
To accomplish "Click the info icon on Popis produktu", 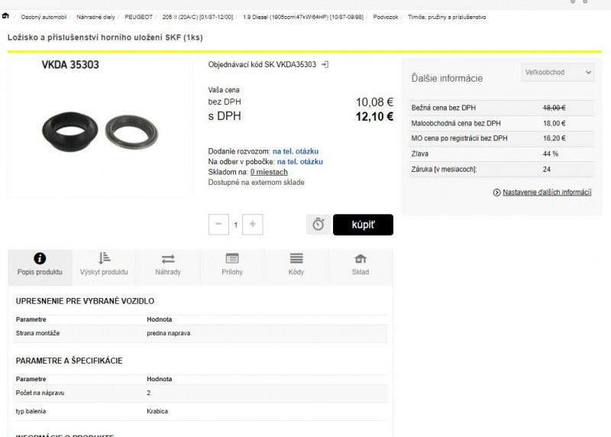I will tap(40, 259).
